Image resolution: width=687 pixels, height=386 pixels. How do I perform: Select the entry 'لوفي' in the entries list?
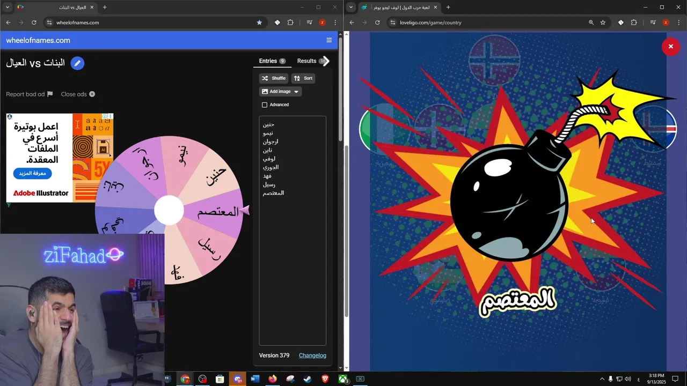click(269, 159)
